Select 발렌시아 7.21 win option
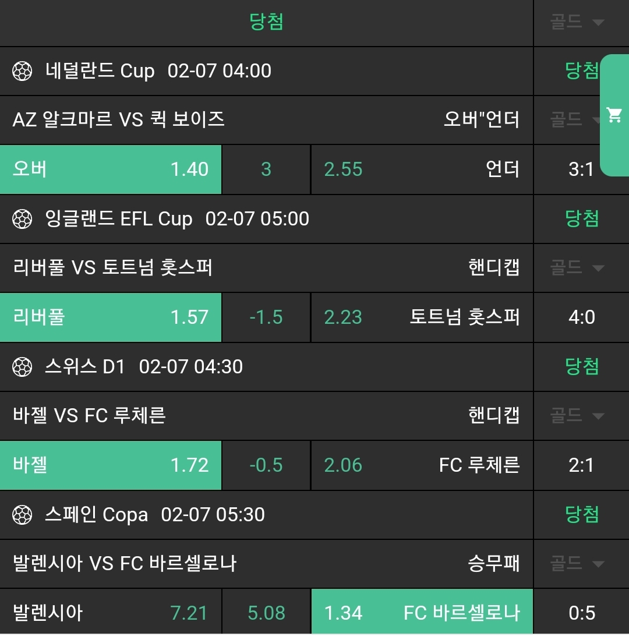Screen dimensions: 629x636 point(111,613)
